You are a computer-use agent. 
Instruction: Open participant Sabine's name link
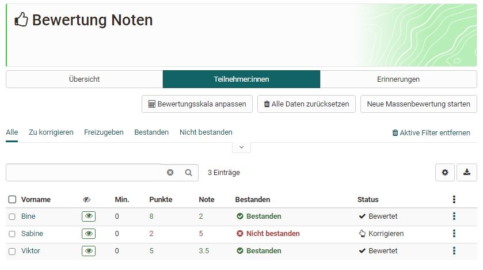pos(32,234)
